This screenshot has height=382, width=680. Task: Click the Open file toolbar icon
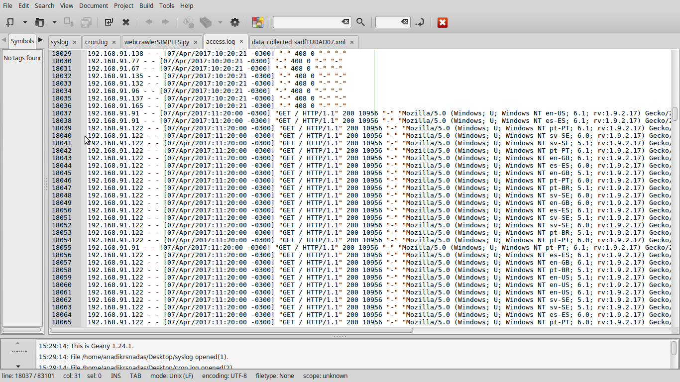[39, 22]
